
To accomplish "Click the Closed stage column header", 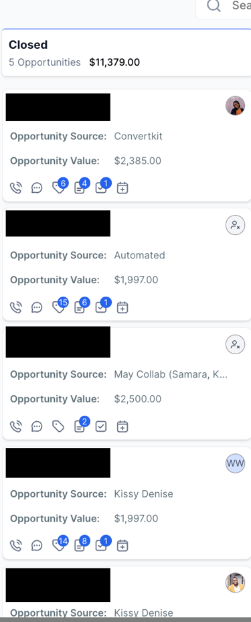I will [127, 53].
